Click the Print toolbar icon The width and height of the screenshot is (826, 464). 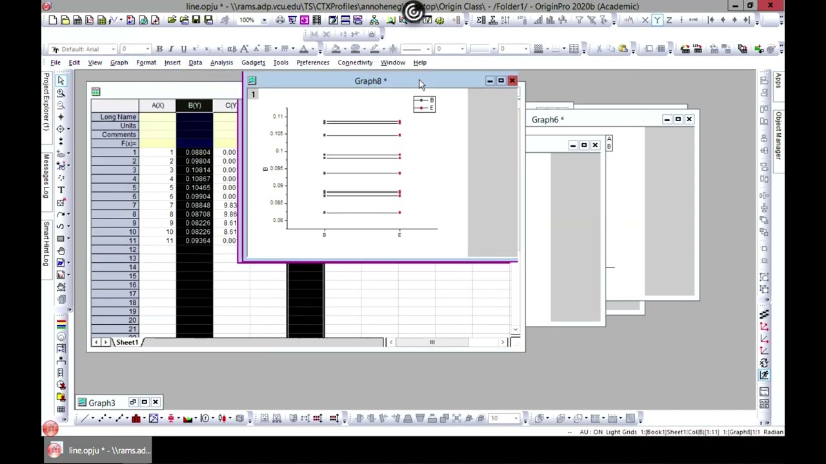(x=280, y=20)
